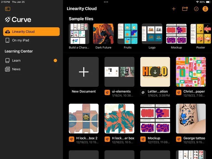
Task: Click the Sample files heading
Action: pos(81,19)
